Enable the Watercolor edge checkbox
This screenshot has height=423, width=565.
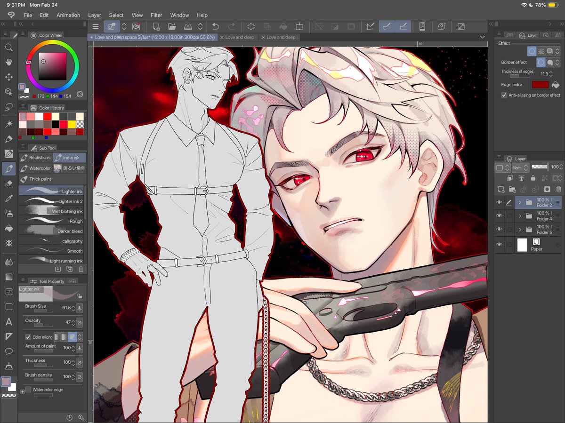click(29, 390)
